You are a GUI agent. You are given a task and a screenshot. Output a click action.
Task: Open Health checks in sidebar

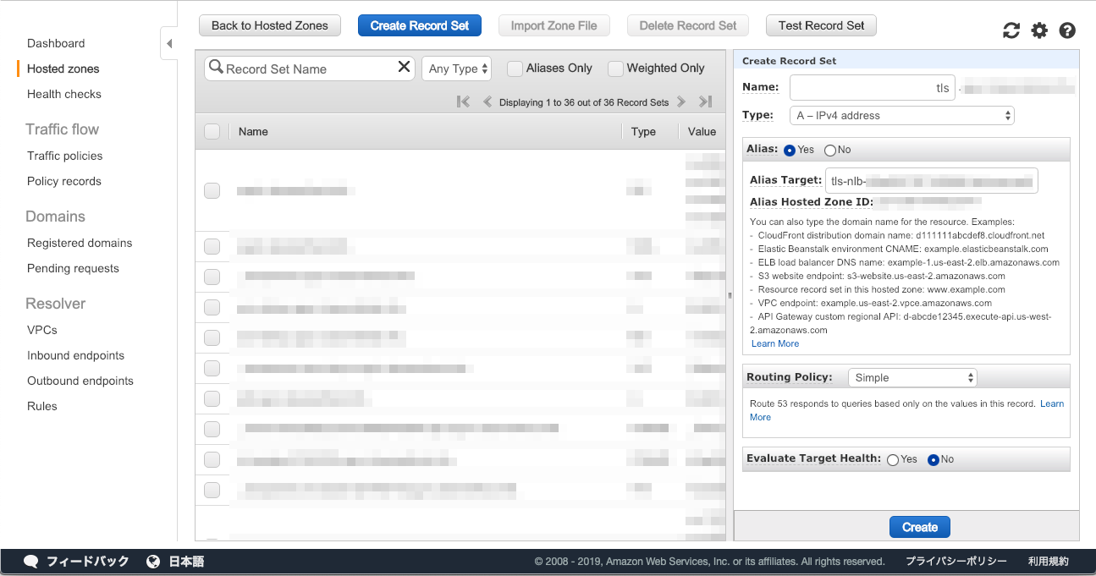(x=63, y=94)
